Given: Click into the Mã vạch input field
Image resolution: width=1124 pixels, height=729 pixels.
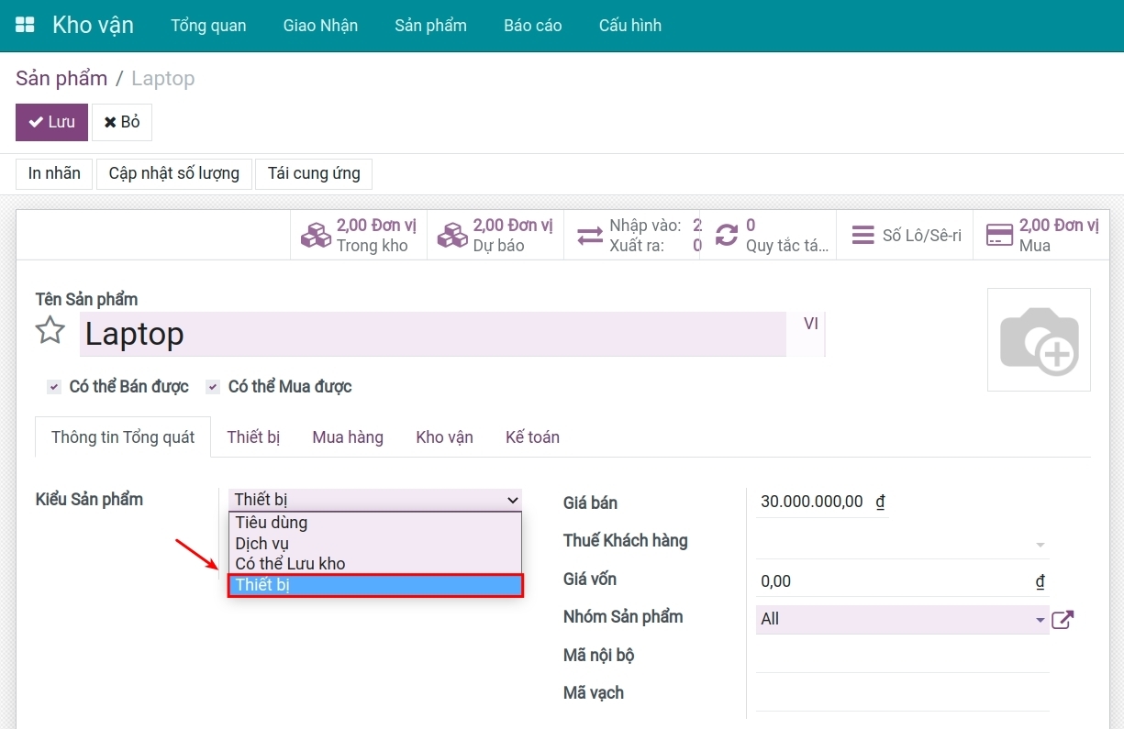Looking at the screenshot, I should click(902, 694).
